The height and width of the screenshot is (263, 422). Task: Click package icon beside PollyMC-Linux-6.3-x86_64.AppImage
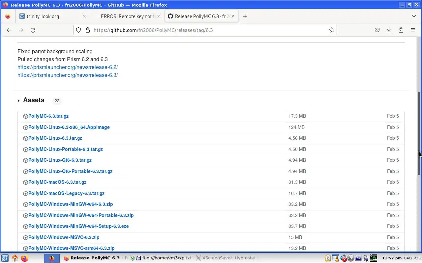click(26, 127)
